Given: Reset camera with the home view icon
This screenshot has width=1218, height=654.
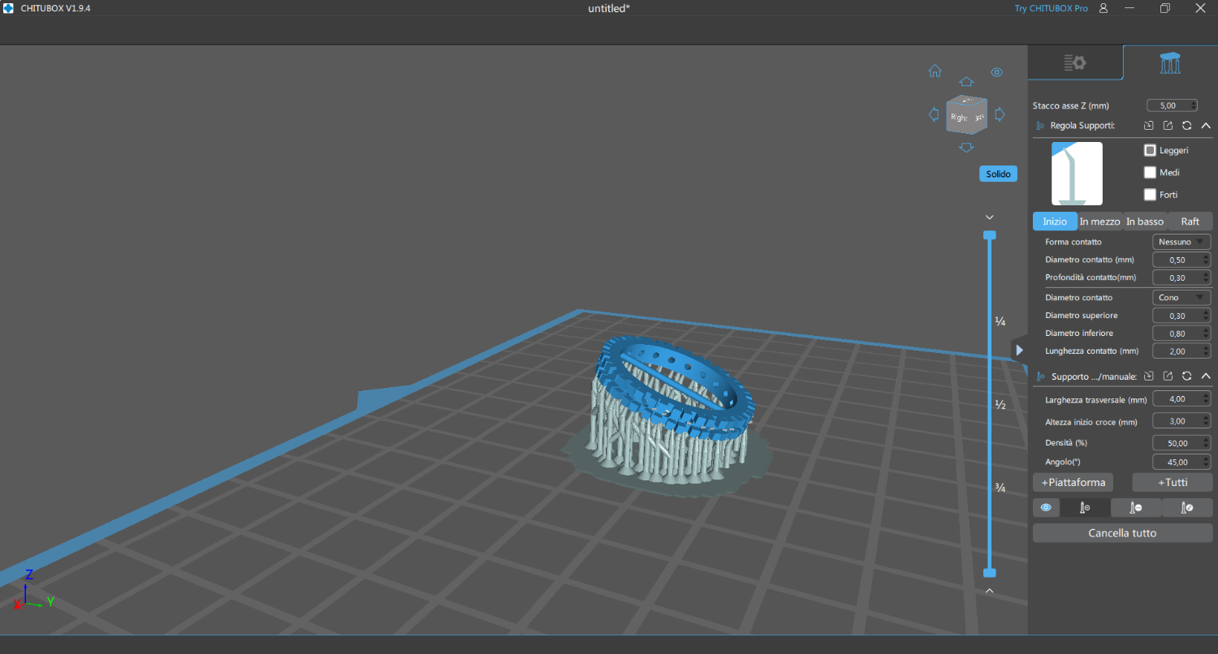Looking at the screenshot, I should [x=935, y=71].
